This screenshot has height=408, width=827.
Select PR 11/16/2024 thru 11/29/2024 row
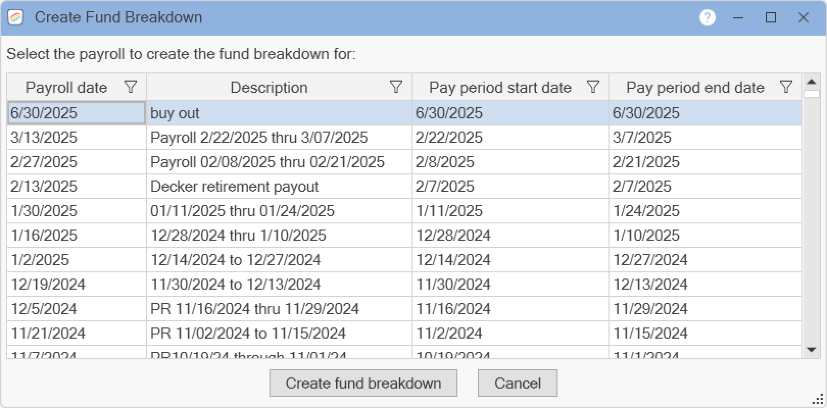tap(254, 309)
